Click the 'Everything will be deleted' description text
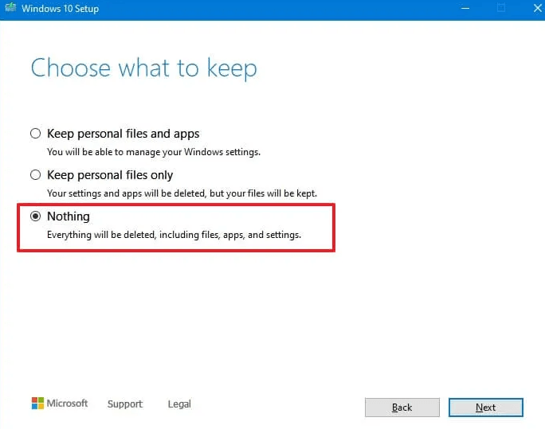 click(x=174, y=235)
